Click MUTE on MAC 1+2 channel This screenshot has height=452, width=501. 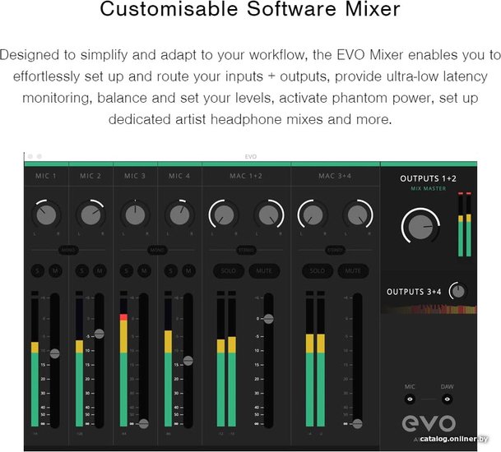(264, 271)
